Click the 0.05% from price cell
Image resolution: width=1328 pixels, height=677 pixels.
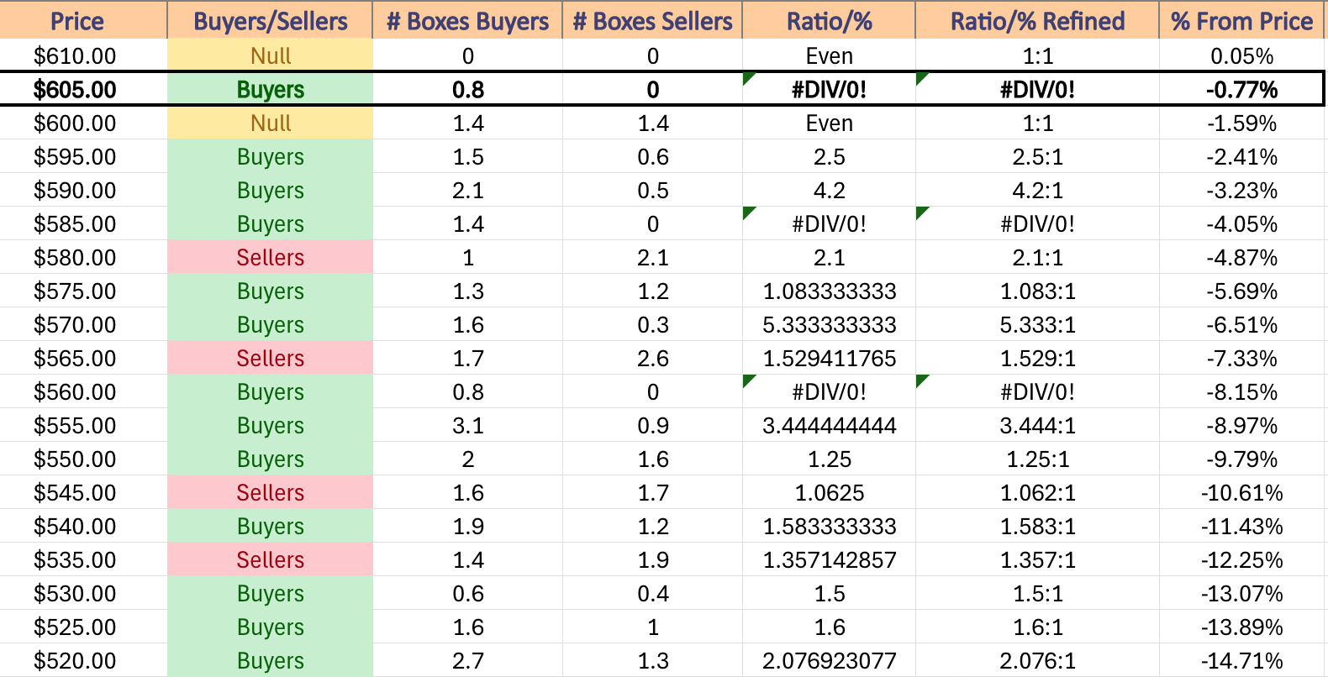point(1241,55)
